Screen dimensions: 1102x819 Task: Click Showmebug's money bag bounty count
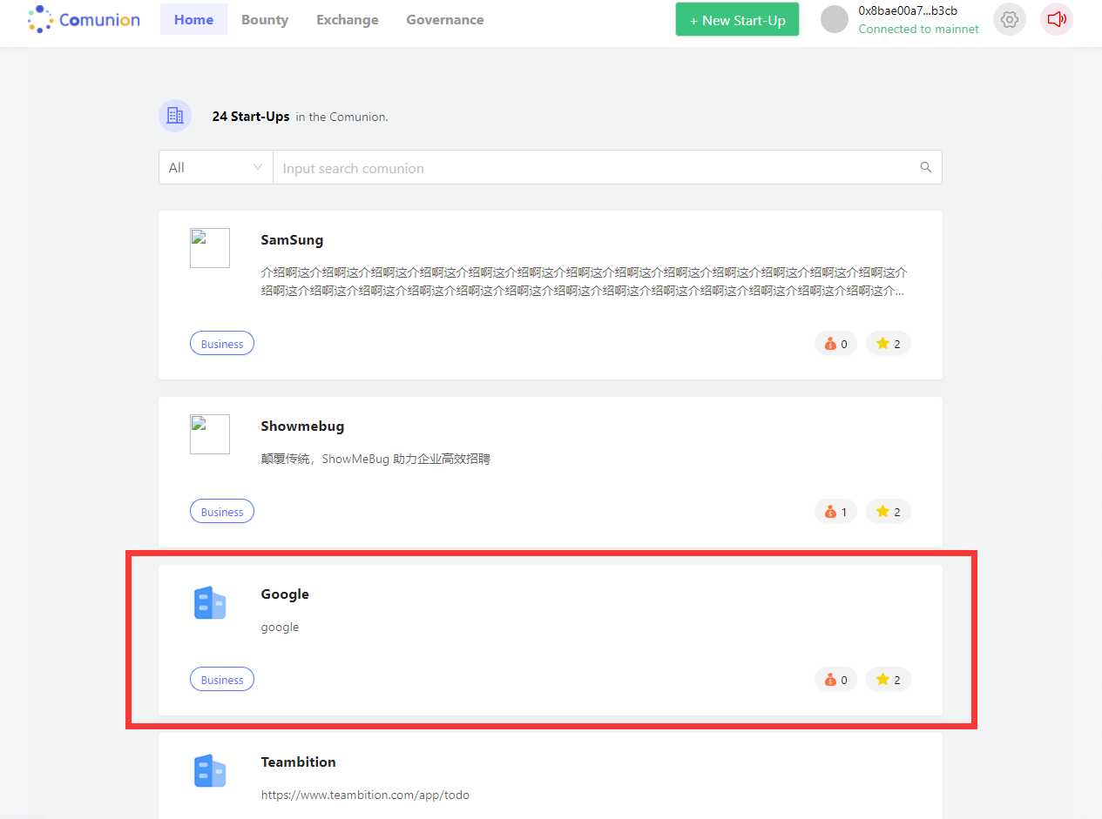coord(835,512)
